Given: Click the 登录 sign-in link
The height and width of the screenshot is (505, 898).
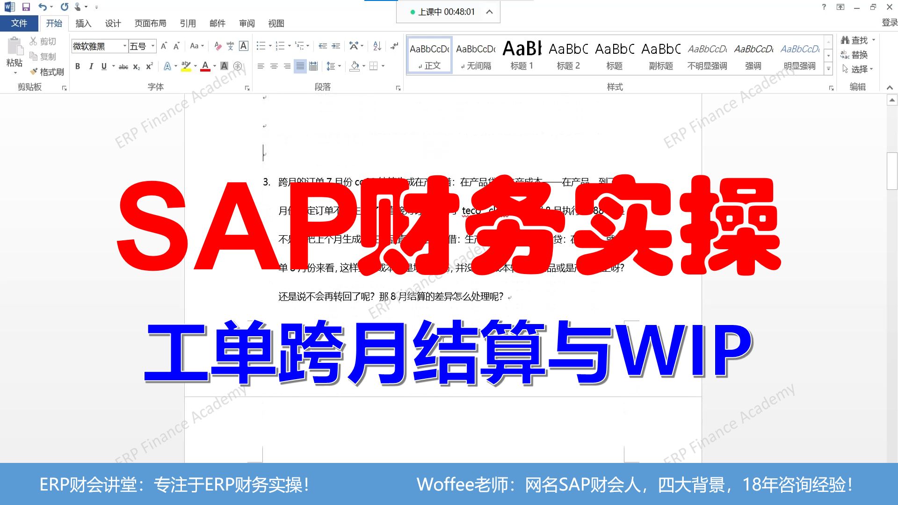Looking at the screenshot, I should click(x=889, y=22).
